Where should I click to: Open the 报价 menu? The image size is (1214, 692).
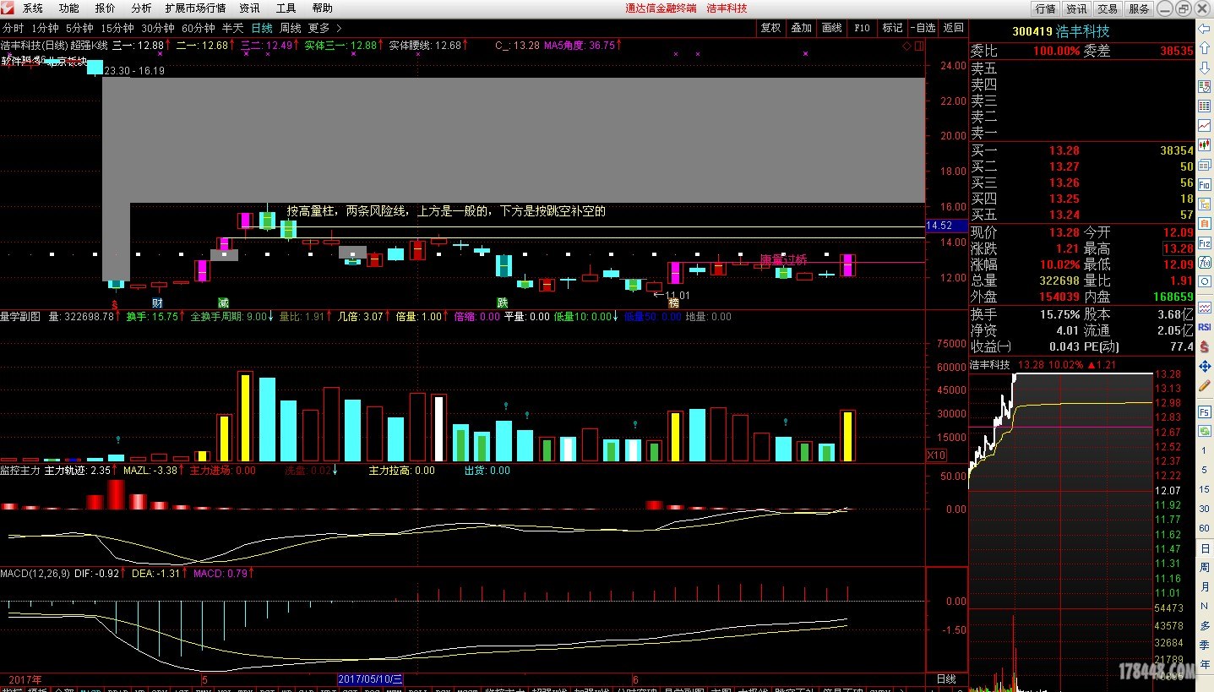106,8
